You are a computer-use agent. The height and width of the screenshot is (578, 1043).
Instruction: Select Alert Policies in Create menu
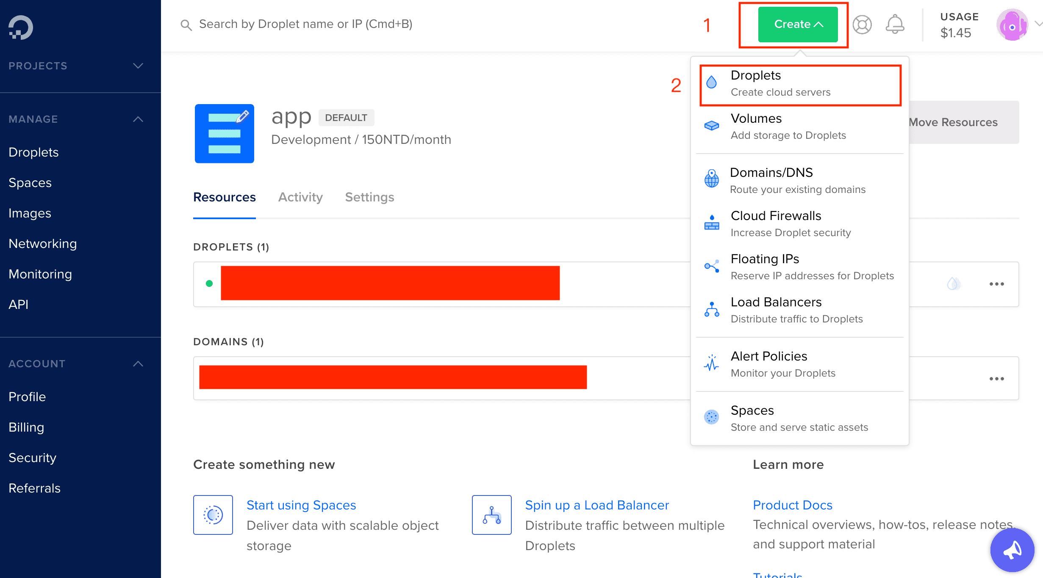[x=800, y=364]
